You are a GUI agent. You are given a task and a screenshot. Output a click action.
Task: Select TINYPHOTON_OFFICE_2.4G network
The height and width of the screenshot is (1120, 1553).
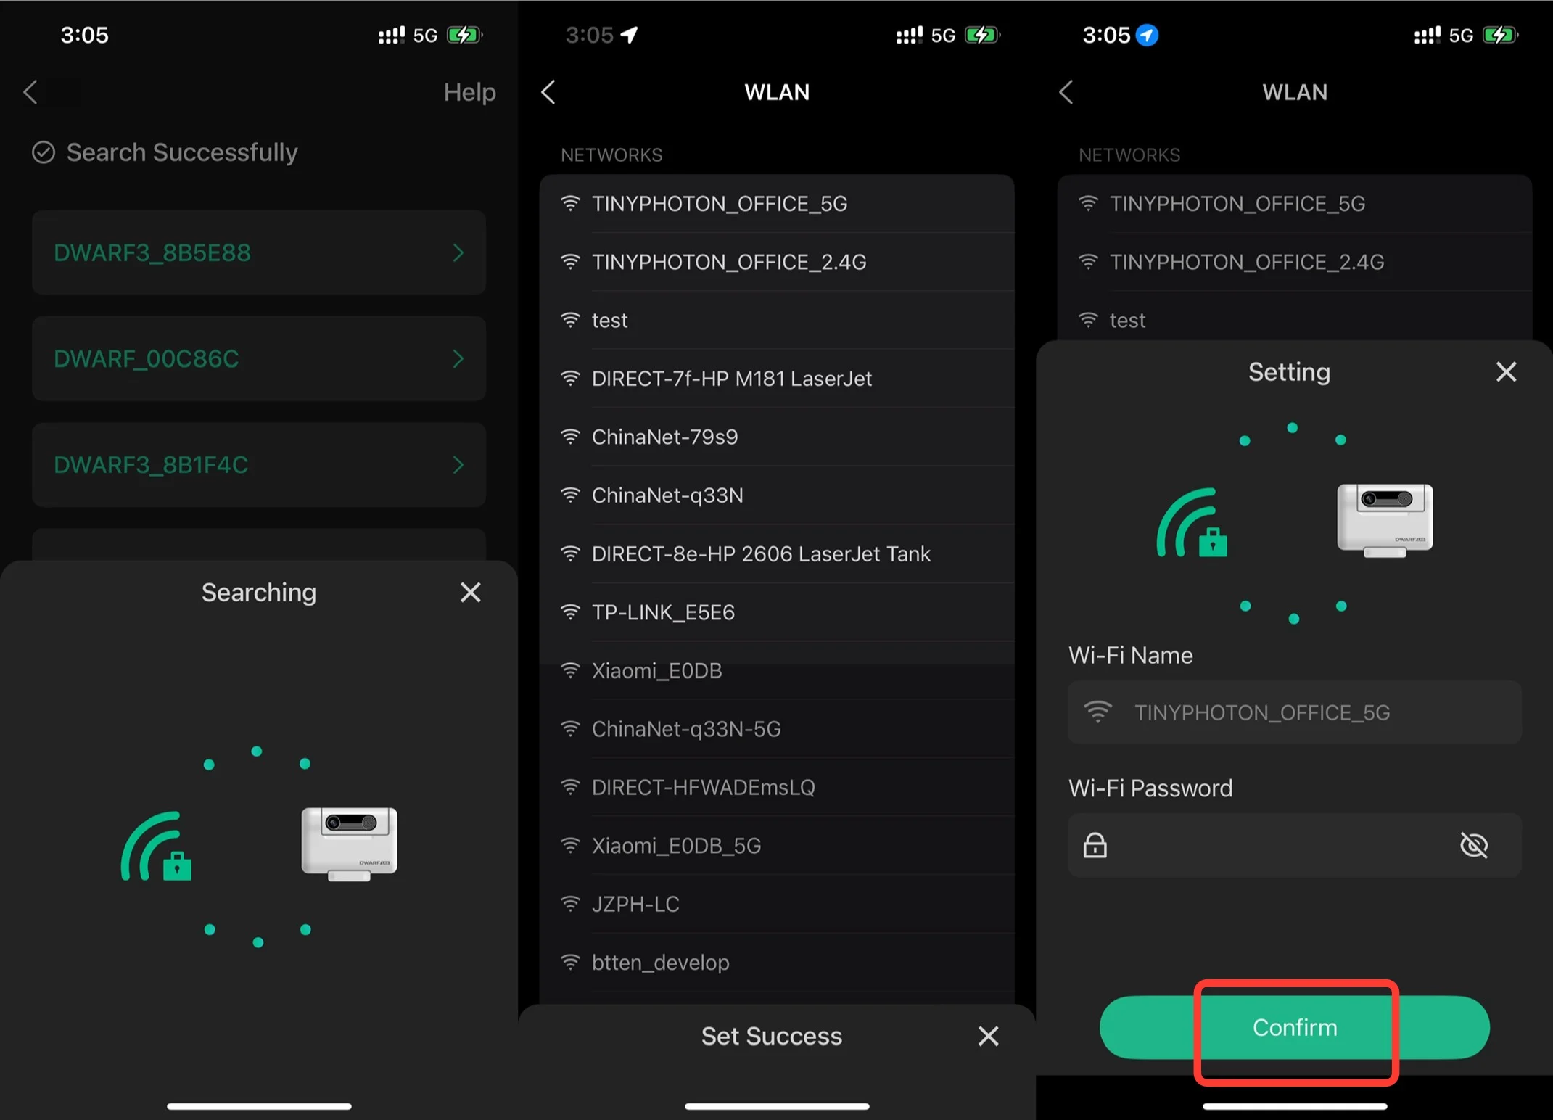point(728,262)
